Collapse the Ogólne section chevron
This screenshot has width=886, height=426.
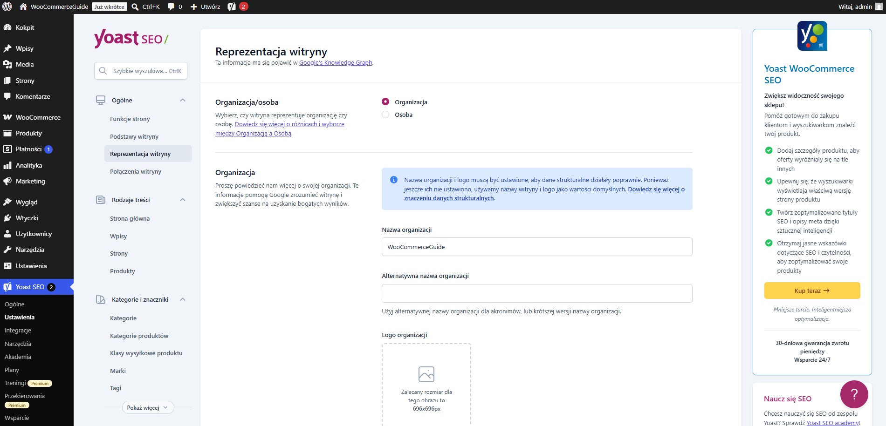183,100
